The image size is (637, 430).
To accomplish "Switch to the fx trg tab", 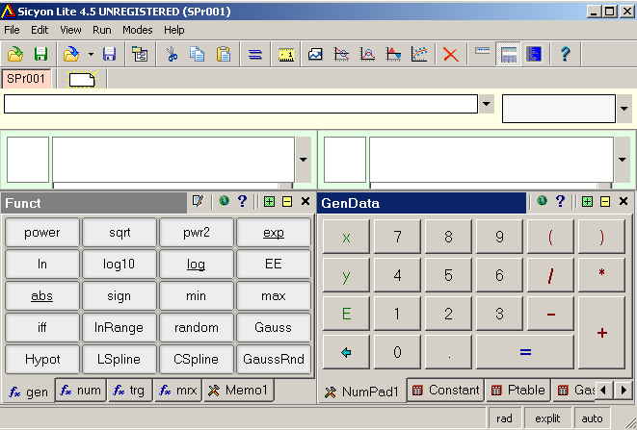I will point(129,391).
